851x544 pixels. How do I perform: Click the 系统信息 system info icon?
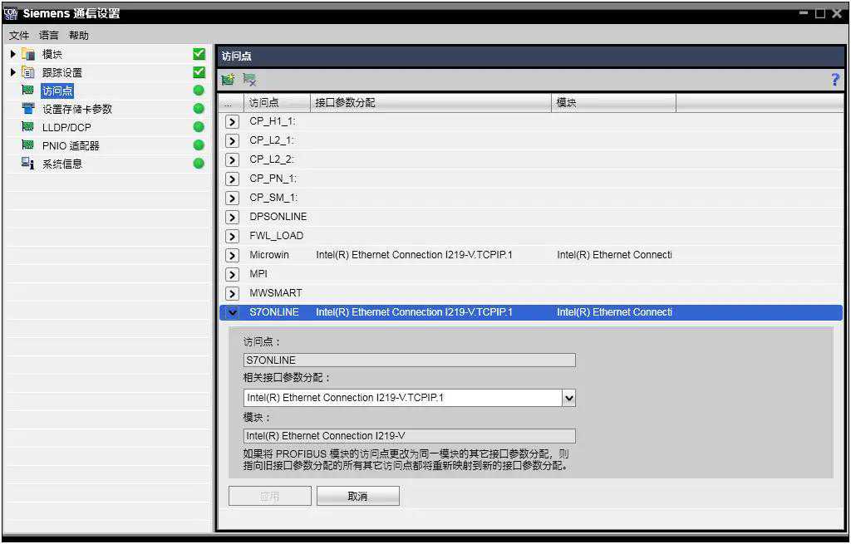click(x=27, y=164)
